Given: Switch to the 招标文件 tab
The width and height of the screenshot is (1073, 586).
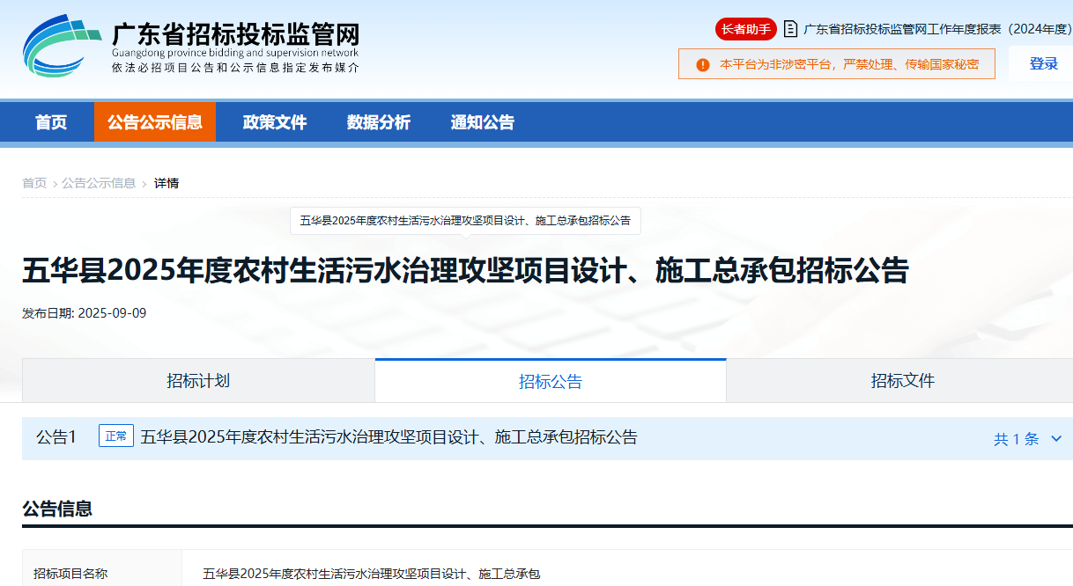Looking at the screenshot, I should [899, 380].
